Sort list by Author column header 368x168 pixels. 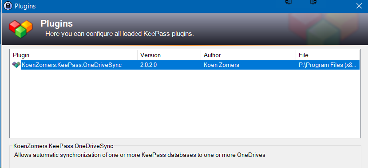point(248,55)
